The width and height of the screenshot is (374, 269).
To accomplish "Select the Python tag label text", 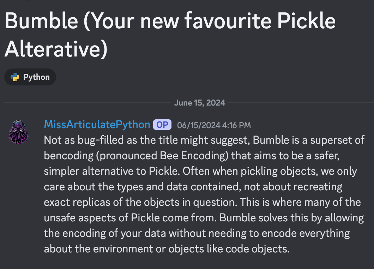I will tap(36, 77).
